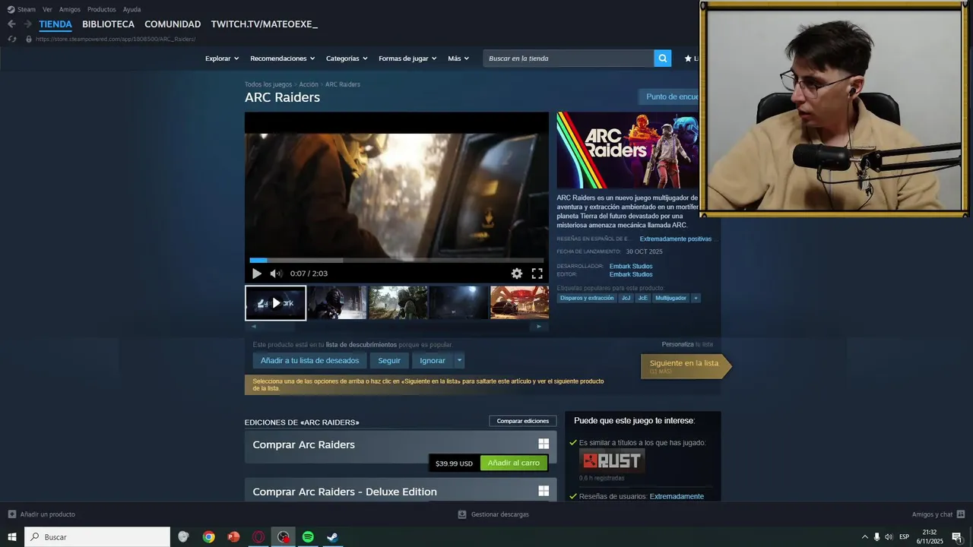Open the TWITCH.TV/MATEOEXE_ profile tab
973x547 pixels.
[265, 24]
